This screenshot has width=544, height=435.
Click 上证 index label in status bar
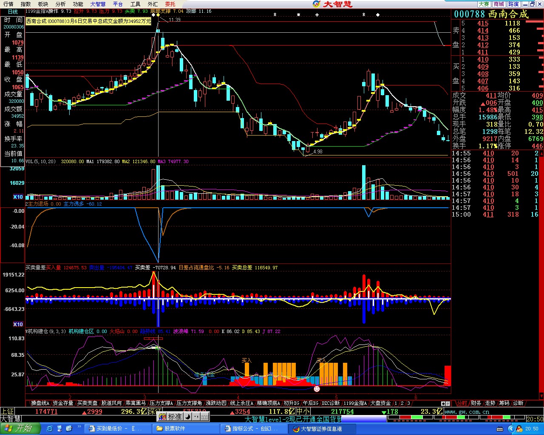7,411
